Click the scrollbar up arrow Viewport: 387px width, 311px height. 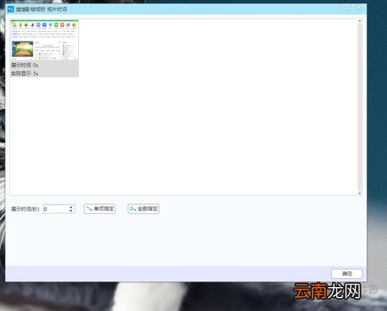pyautogui.click(x=360, y=21)
